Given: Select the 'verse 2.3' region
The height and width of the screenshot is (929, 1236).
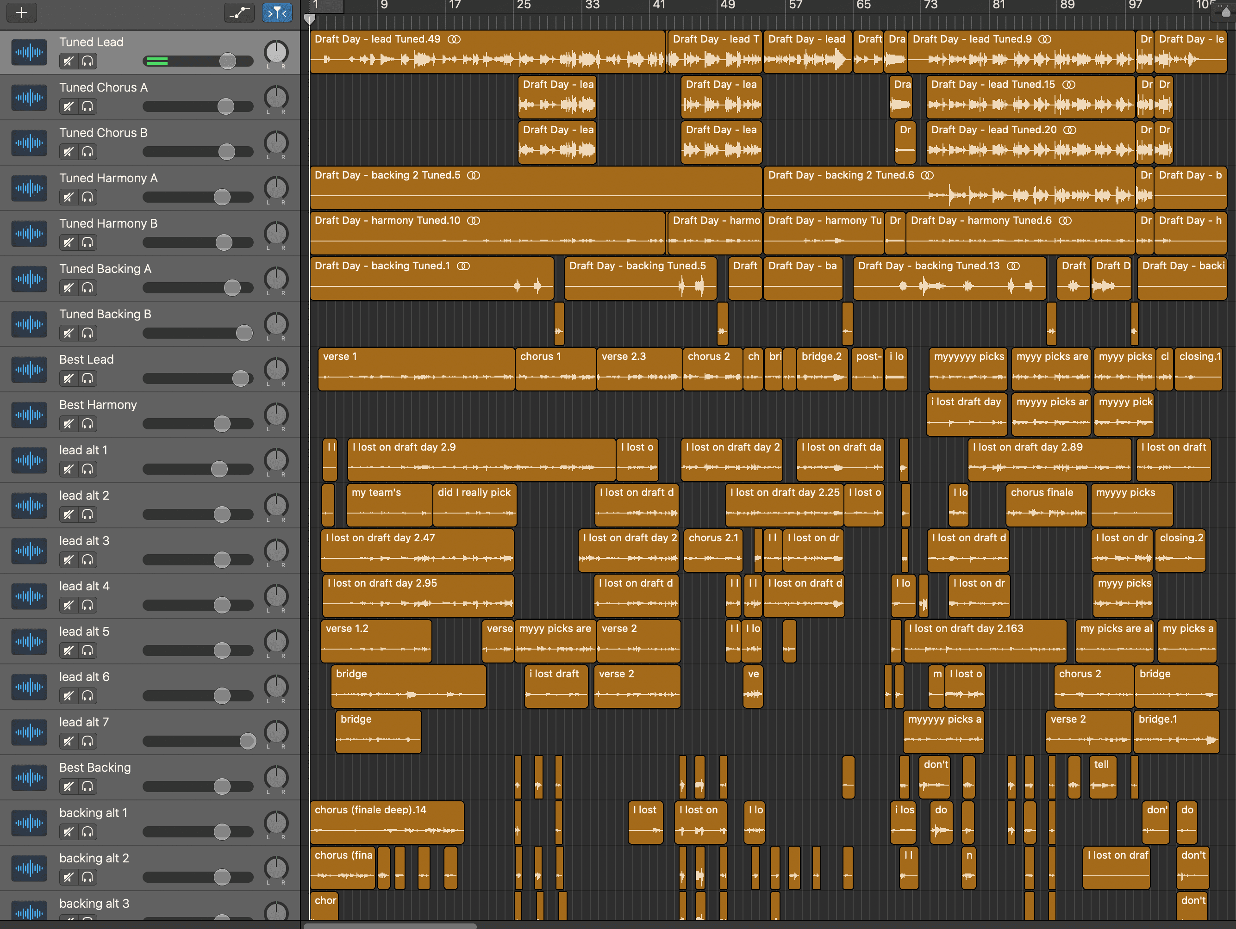Looking at the screenshot, I should [639, 370].
